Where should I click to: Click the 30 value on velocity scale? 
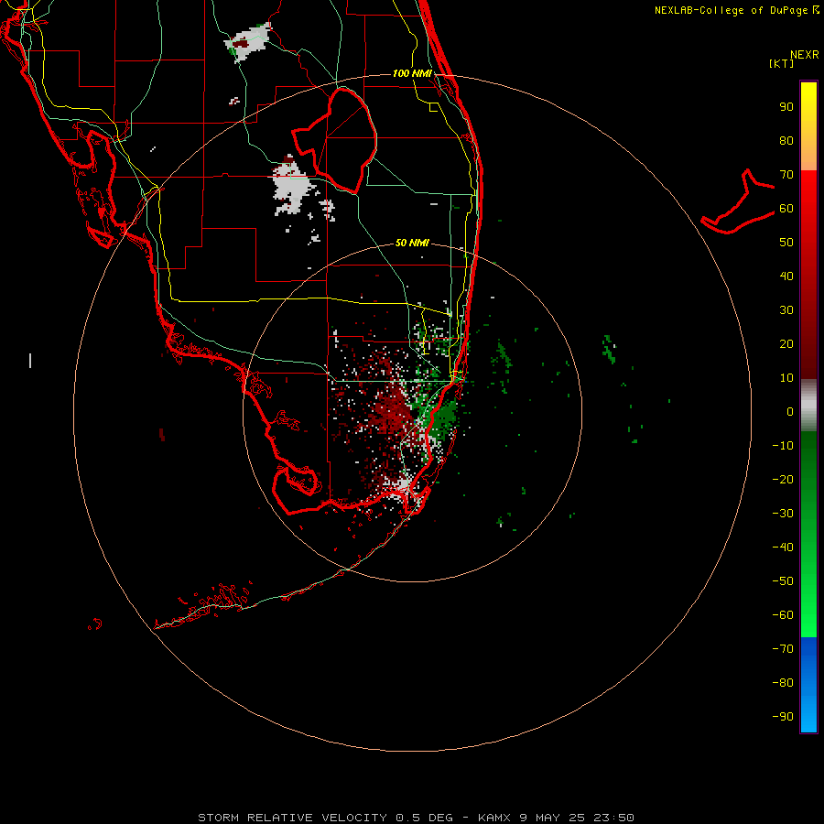786,310
